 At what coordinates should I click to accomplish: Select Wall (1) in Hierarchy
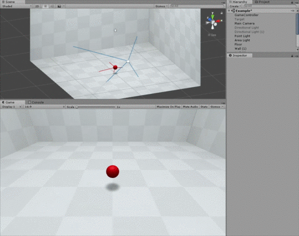240,49
